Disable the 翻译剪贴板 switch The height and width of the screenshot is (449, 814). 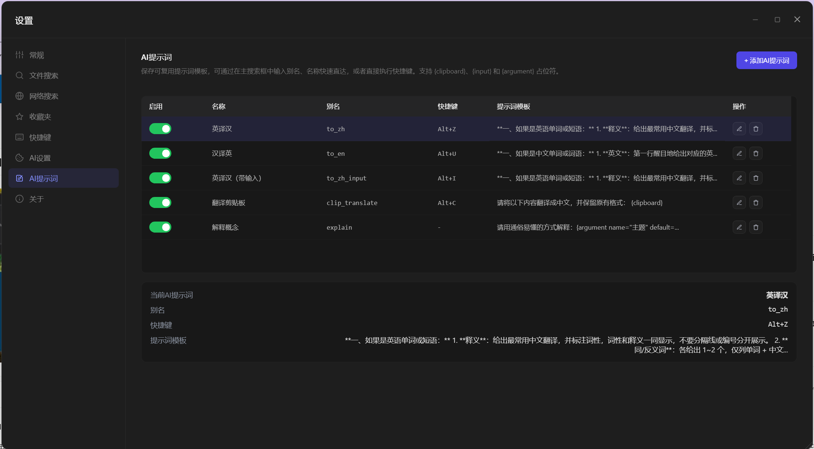coord(160,202)
